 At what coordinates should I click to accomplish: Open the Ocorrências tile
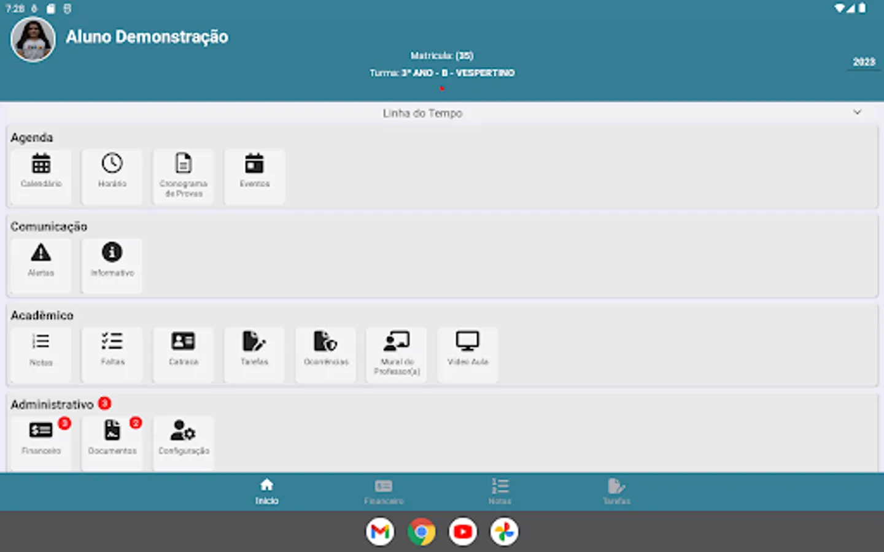pyautogui.click(x=326, y=355)
